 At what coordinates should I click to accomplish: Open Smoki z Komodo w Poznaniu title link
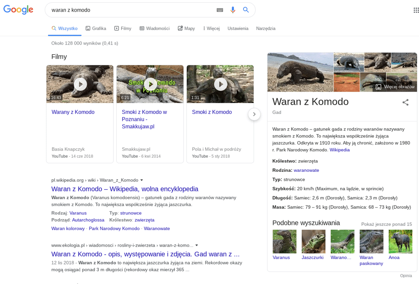click(x=144, y=119)
